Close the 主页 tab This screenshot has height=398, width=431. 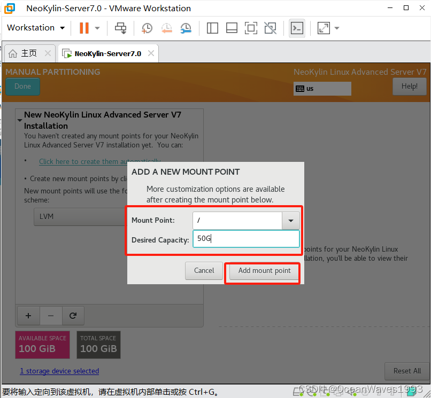(48, 53)
